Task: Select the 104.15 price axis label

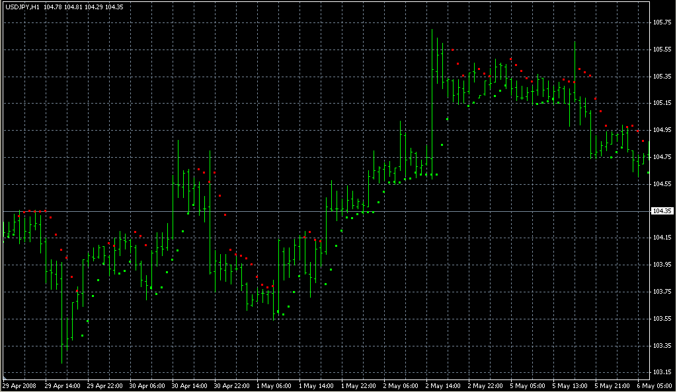Action: point(662,238)
